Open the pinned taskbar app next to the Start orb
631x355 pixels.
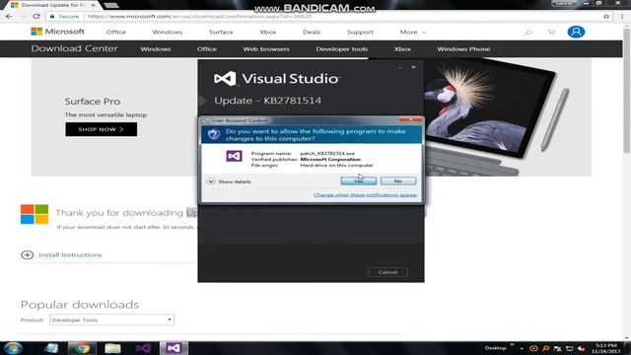tap(51, 348)
